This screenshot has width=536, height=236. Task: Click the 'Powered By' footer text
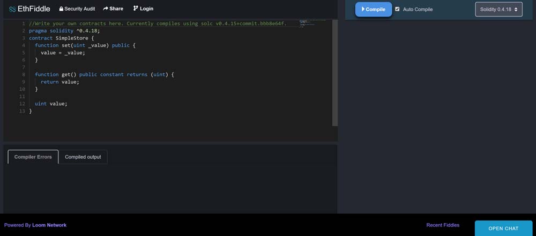pyautogui.click(x=18, y=225)
